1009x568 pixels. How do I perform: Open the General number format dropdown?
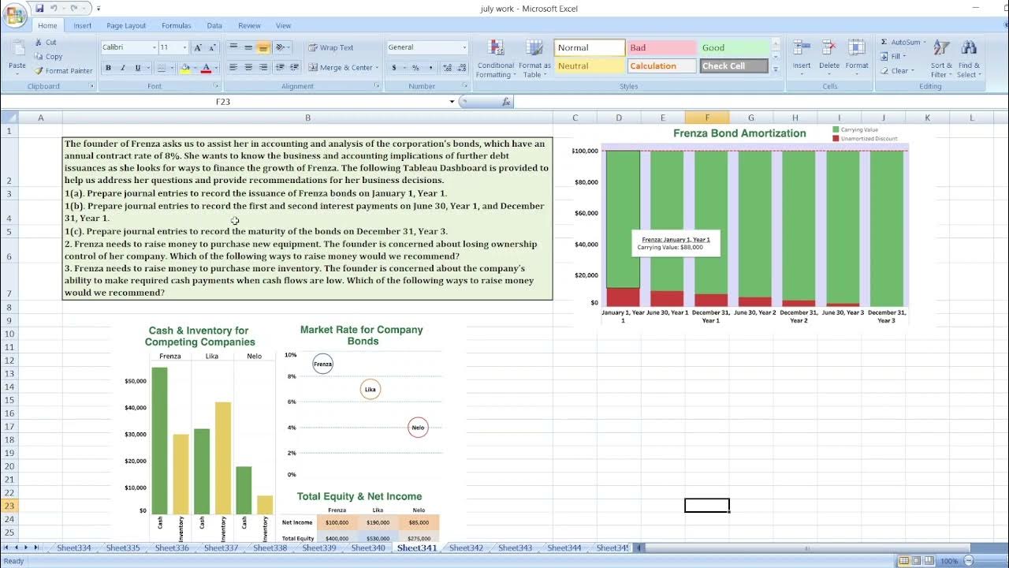coord(464,47)
